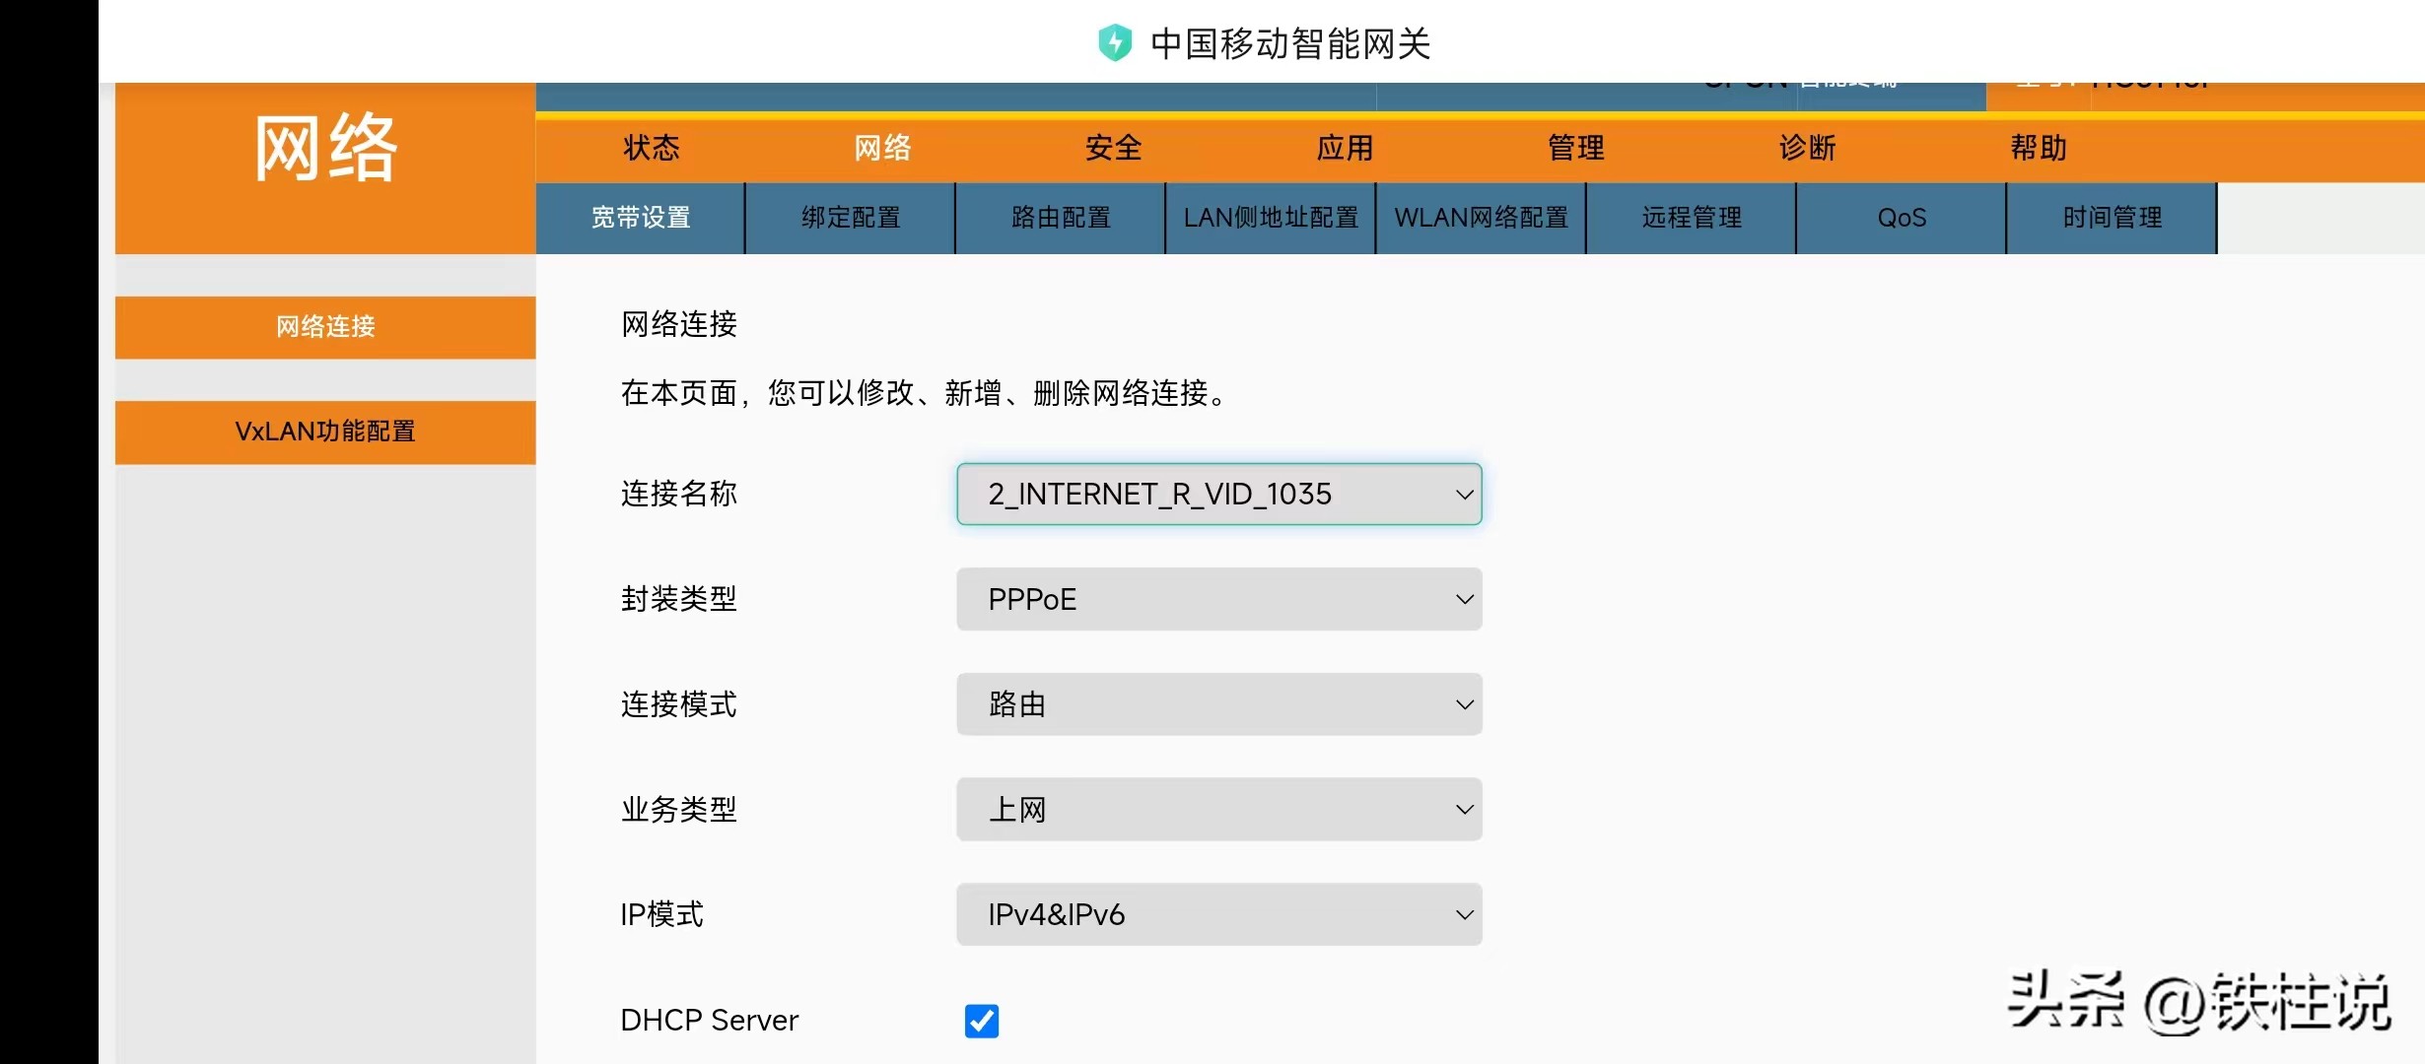The height and width of the screenshot is (1064, 2425).
Task: Switch to 绑定配置 tab
Action: (x=850, y=218)
